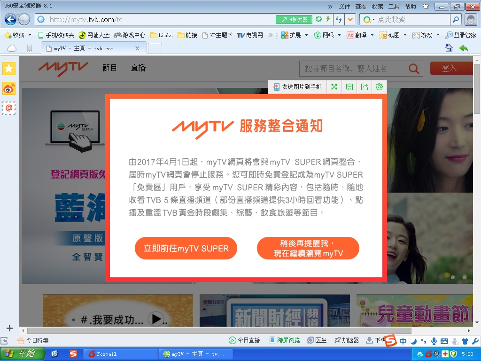Viewport: 481px width, 361px height.
Task: Click 立即前往myTV SUPER button
Action: click(186, 248)
